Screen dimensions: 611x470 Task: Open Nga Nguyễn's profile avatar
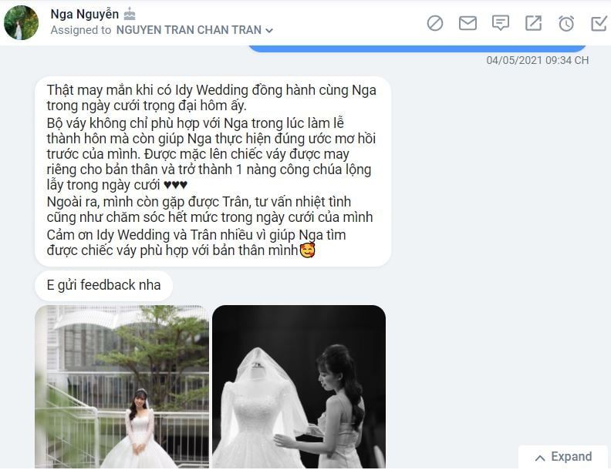coord(21,22)
